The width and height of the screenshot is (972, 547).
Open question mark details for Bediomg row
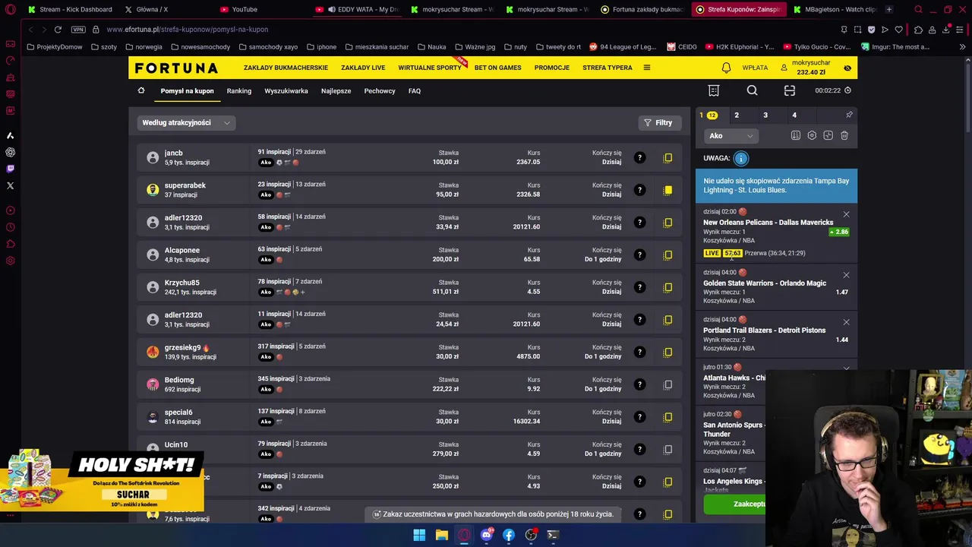click(x=639, y=384)
